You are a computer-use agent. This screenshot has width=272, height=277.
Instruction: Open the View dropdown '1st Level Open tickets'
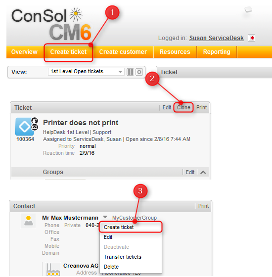click(86, 72)
